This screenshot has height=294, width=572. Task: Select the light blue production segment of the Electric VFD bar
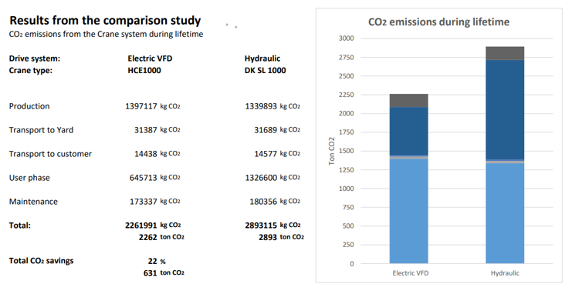tap(408, 211)
